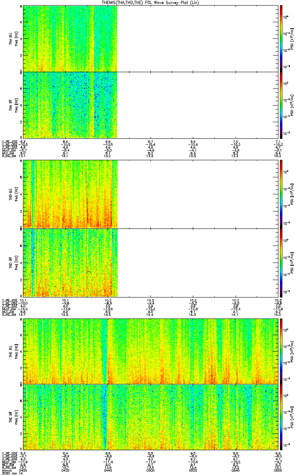Select the THD B-parallel spectrogram panel
The height and width of the screenshot is (476, 297).
tap(150, 263)
